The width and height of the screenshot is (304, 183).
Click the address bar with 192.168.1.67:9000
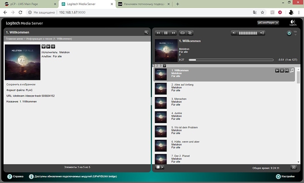pyautogui.click(x=72, y=12)
